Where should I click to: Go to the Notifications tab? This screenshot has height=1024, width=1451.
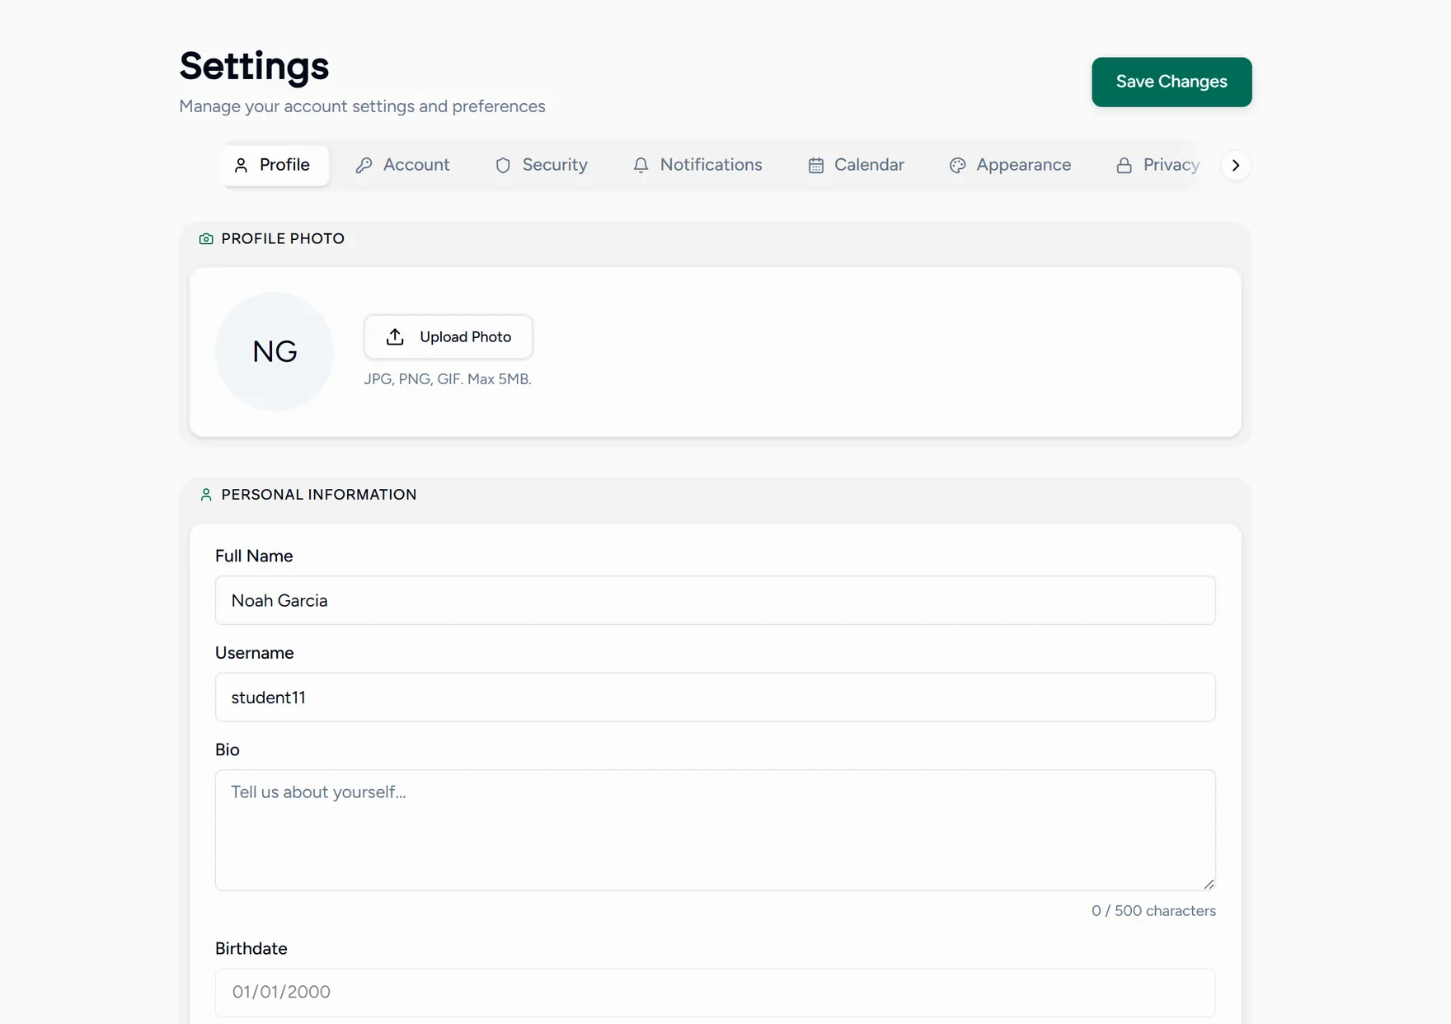point(697,165)
